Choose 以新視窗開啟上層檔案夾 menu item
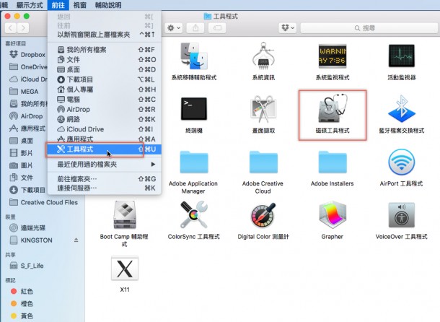This screenshot has height=322, width=440. click(x=105, y=35)
